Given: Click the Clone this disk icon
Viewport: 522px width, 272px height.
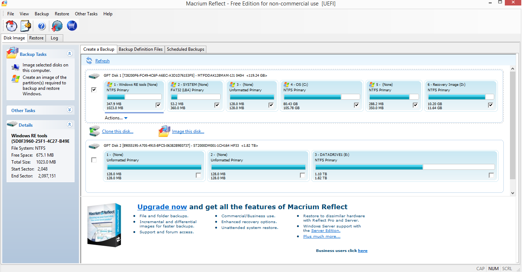Looking at the screenshot, I should [x=95, y=131].
